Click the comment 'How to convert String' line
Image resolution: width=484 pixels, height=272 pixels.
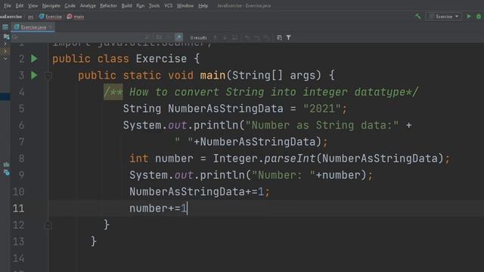[261, 92]
